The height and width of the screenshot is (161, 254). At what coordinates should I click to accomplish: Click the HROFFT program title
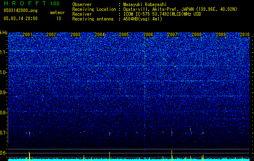pyautogui.click(x=25, y=3)
